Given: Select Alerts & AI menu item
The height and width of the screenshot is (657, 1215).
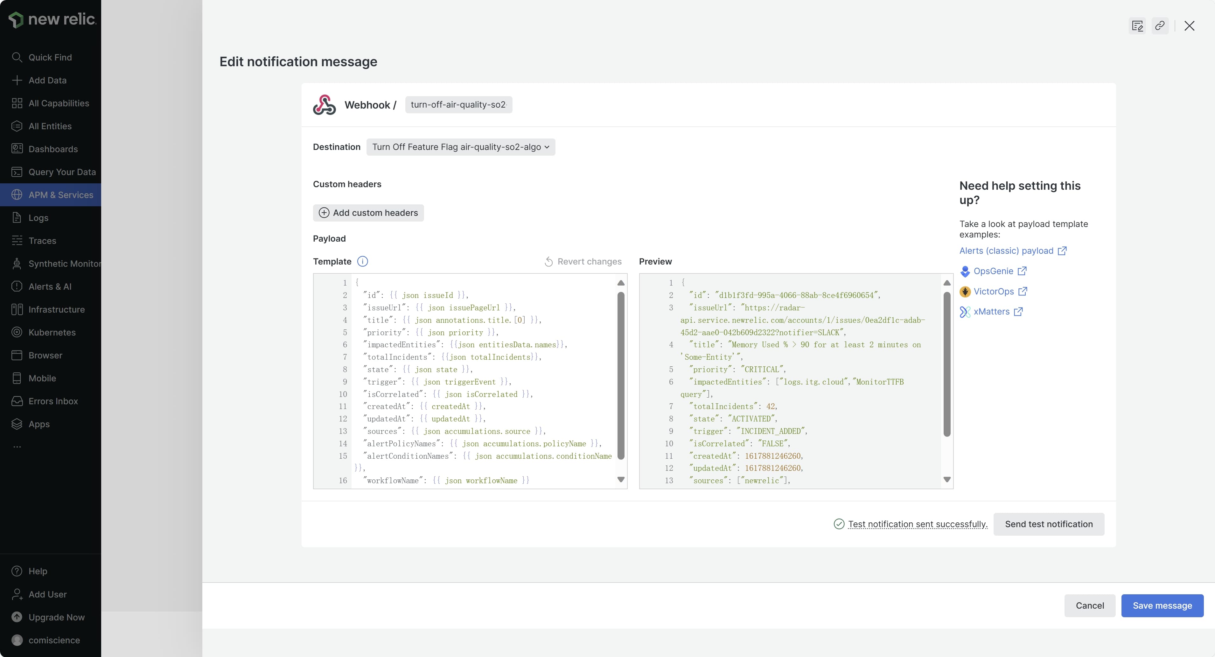Looking at the screenshot, I should 50,286.
